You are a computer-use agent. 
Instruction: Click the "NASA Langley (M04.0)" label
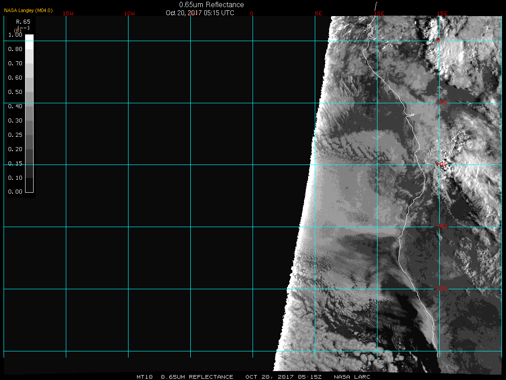coord(28,10)
